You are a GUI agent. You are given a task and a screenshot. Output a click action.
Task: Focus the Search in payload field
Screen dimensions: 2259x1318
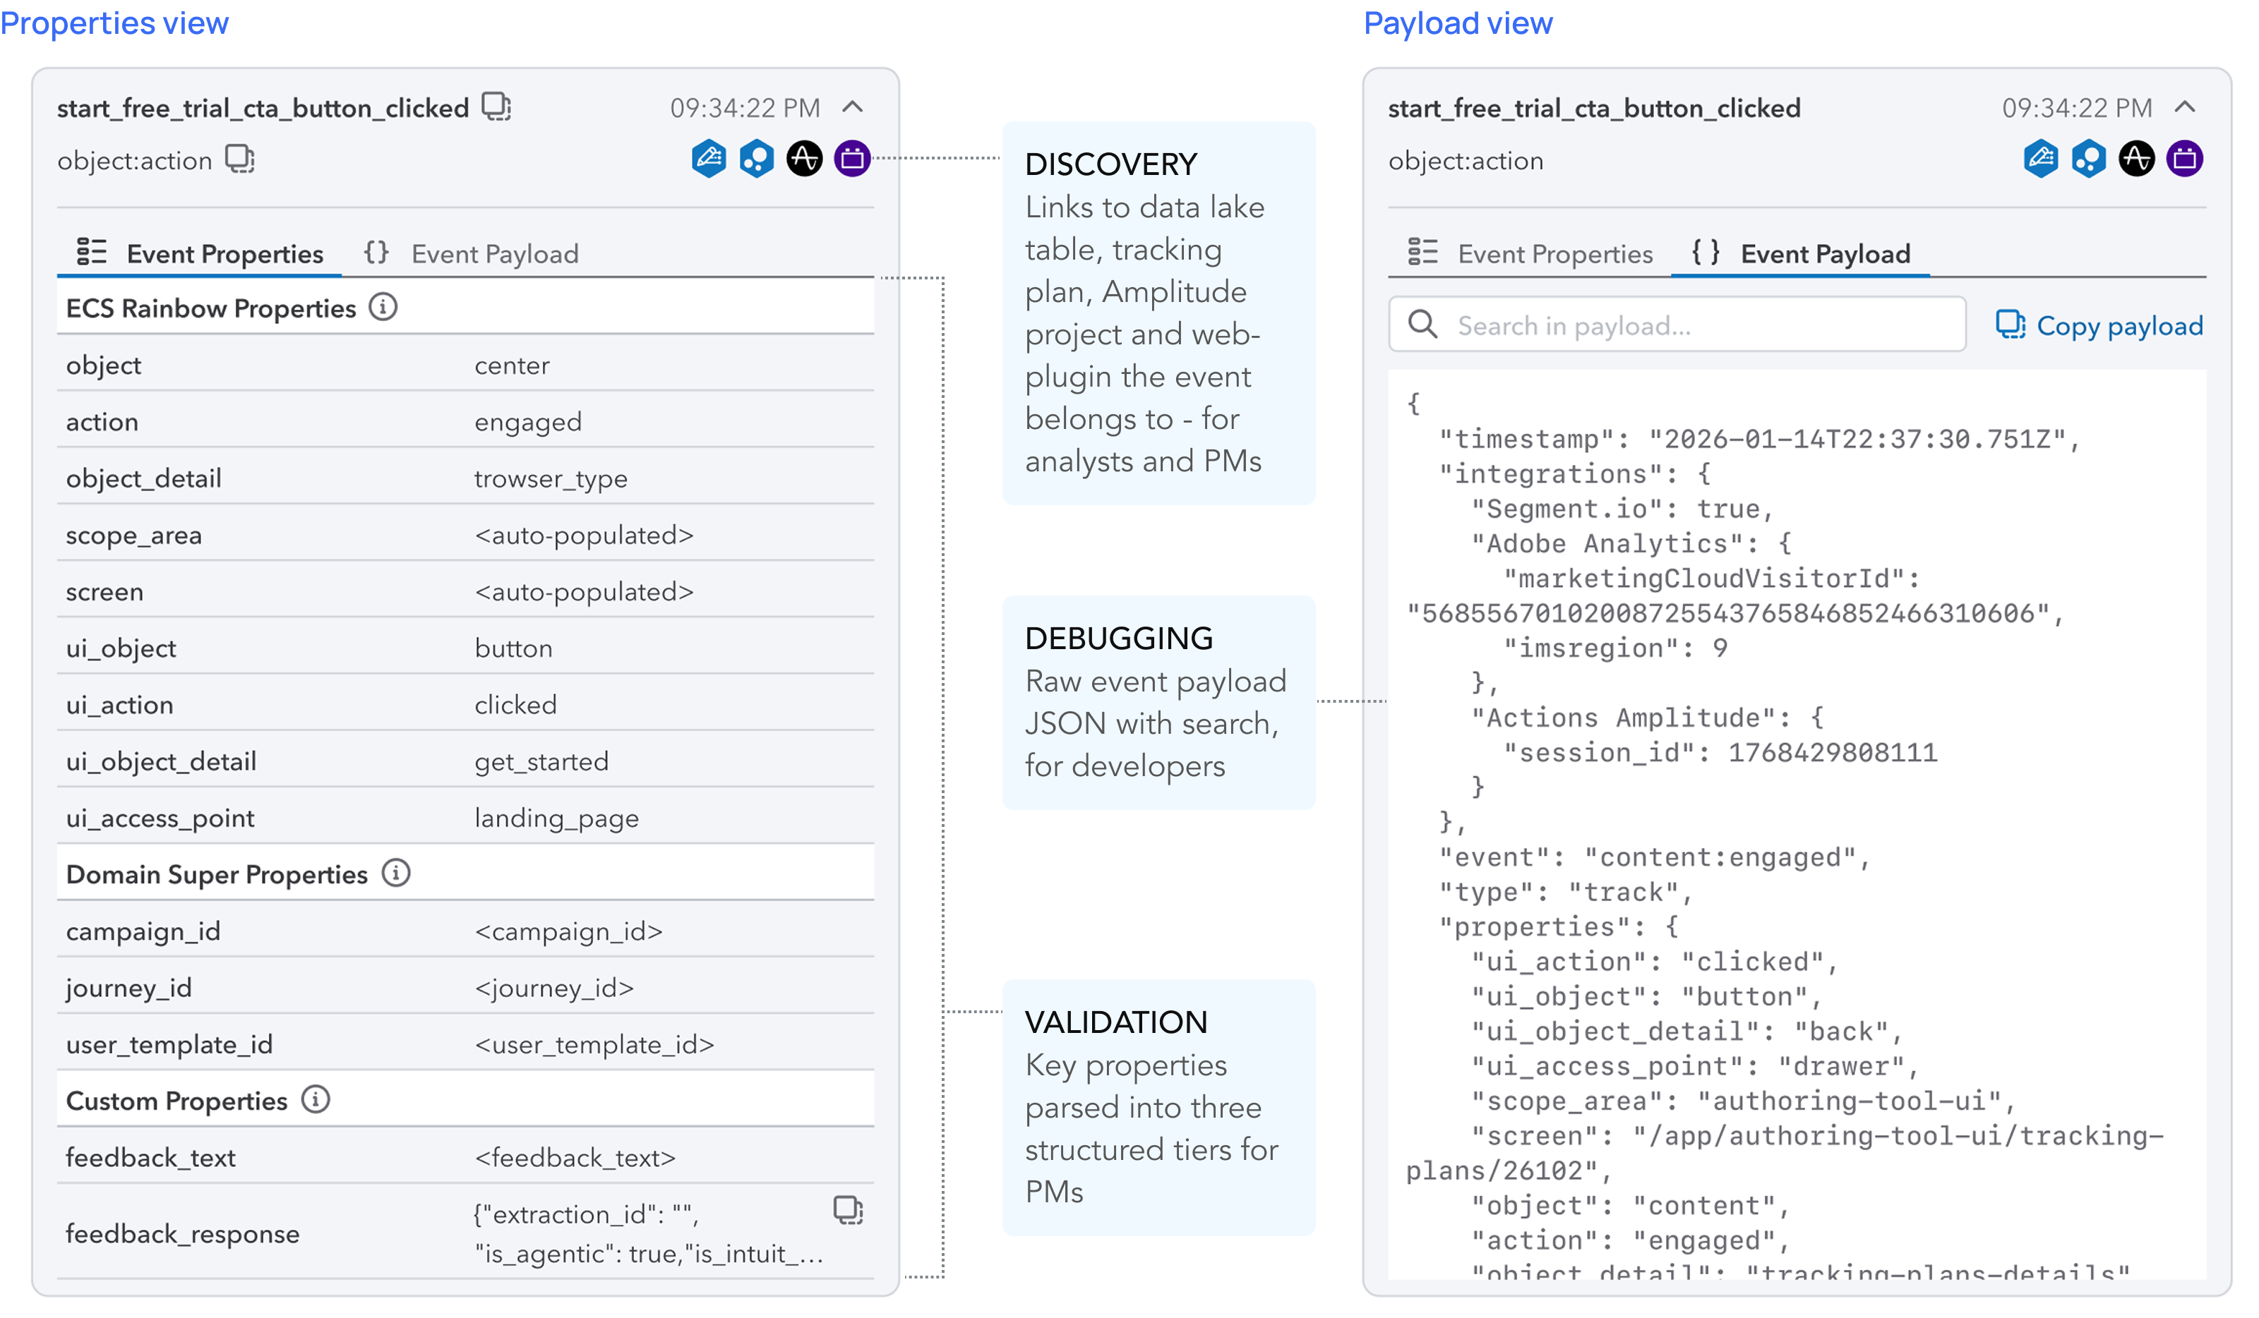click(1677, 325)
